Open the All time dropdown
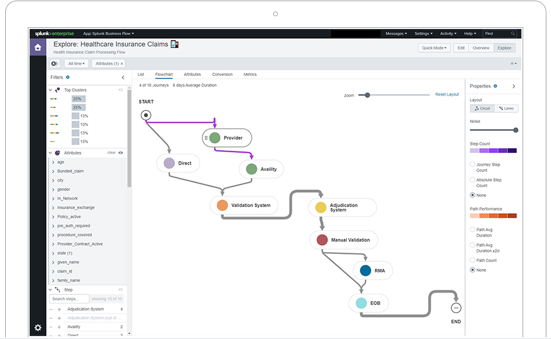The width and height of the screenshot is (551, 339). click(76, 64)
